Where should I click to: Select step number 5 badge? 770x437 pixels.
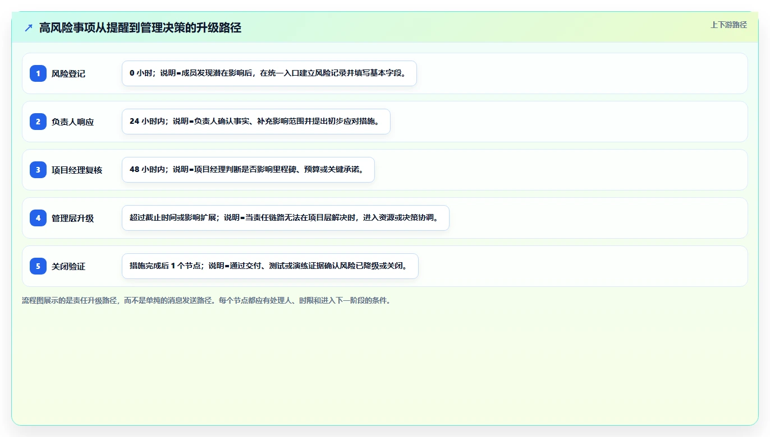coord(38,266)
